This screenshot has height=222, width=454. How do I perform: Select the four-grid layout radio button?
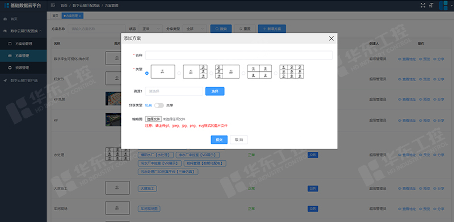(243, 73)
